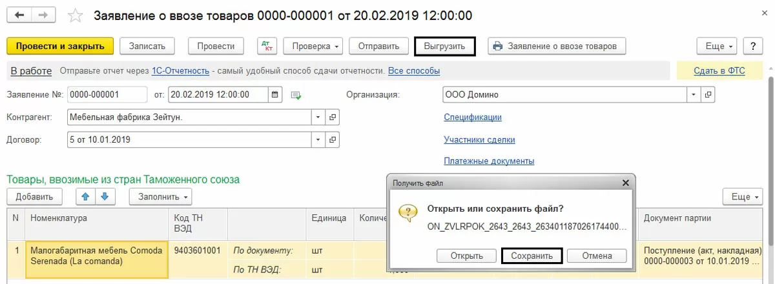Show Дт/Кт accounting entries

tap(267, 46)
